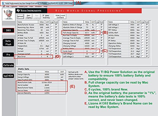Enable Log checkbox for Max Error

(x=52, y=56)
